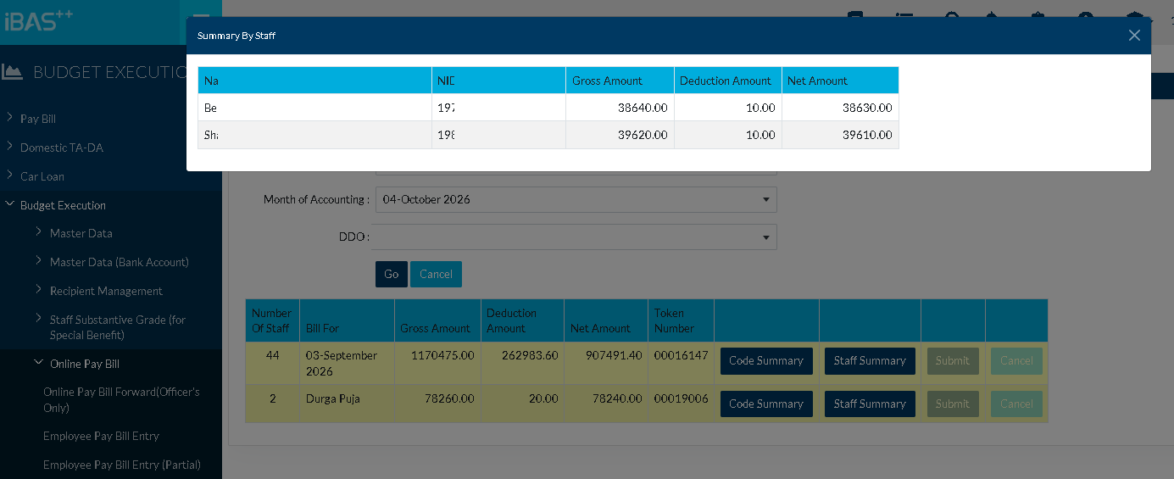Expand the Domestic TA-DA menu chevron
This screenshot has height=479, width=1174.
point(9,147)
